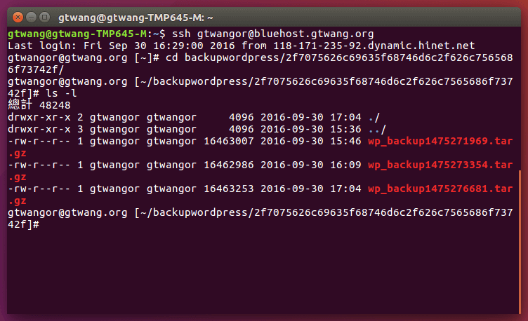Click the ssh gtwangor@bluehost.gtwang.org command text
The image size is (528, 321).
(x=273, y=34)
